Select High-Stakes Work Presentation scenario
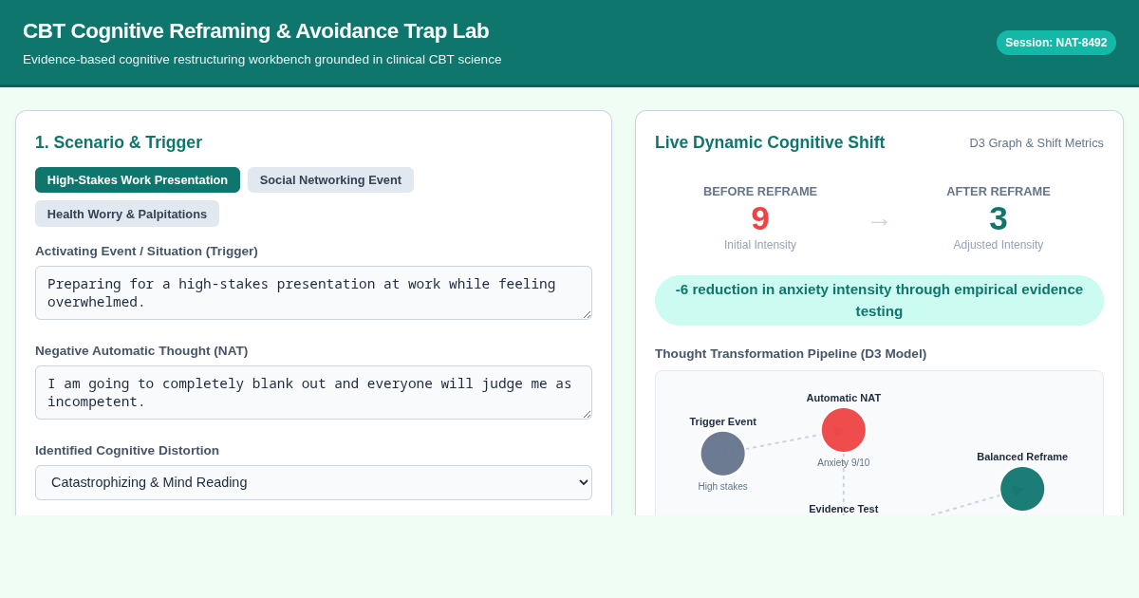 tap(138, 179)
